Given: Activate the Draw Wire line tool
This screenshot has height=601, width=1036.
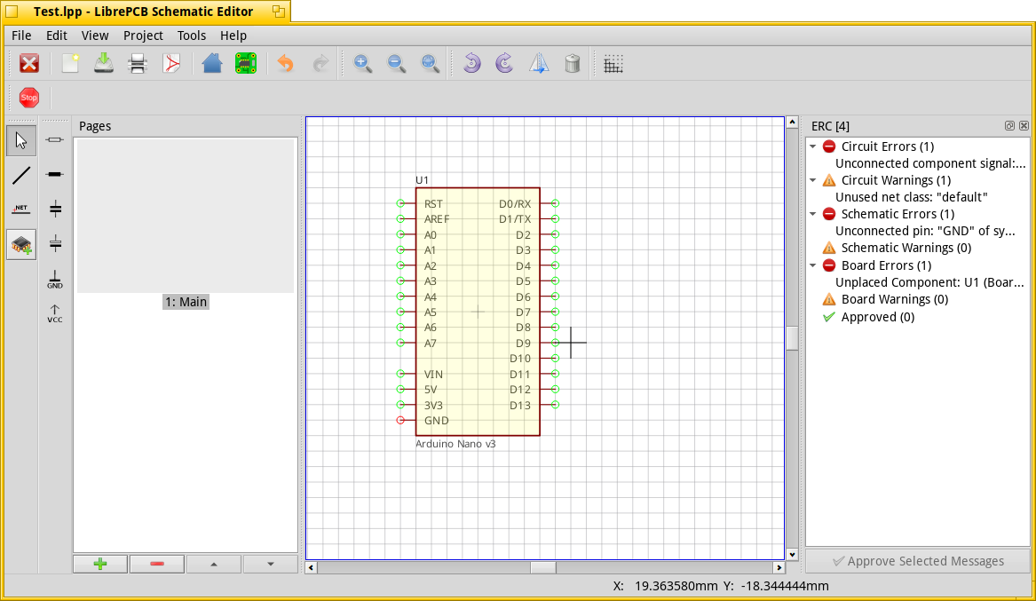Looking at the screenshot, I should (x=21, y=175).
